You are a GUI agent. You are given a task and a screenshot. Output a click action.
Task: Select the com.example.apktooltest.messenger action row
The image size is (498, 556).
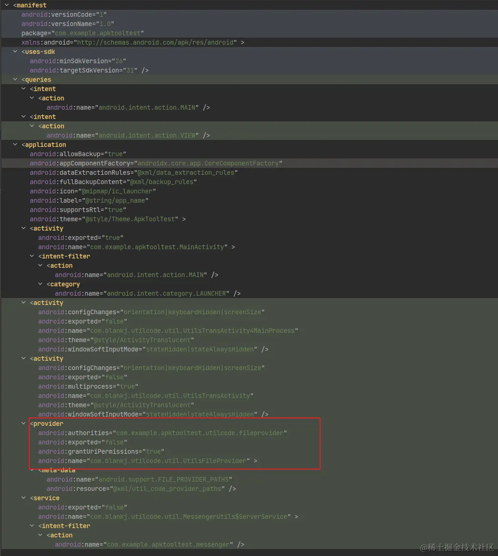click(249, 545)
